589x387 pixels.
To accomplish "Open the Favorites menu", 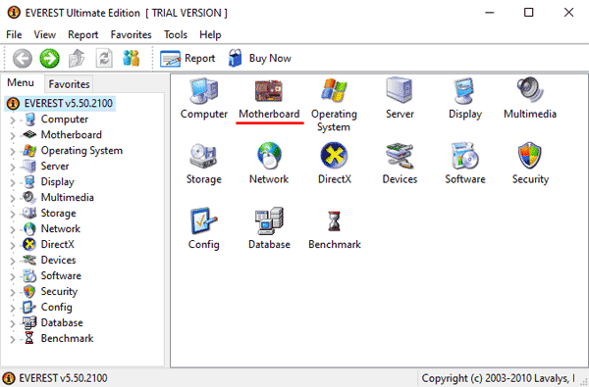I will (132, 35).
